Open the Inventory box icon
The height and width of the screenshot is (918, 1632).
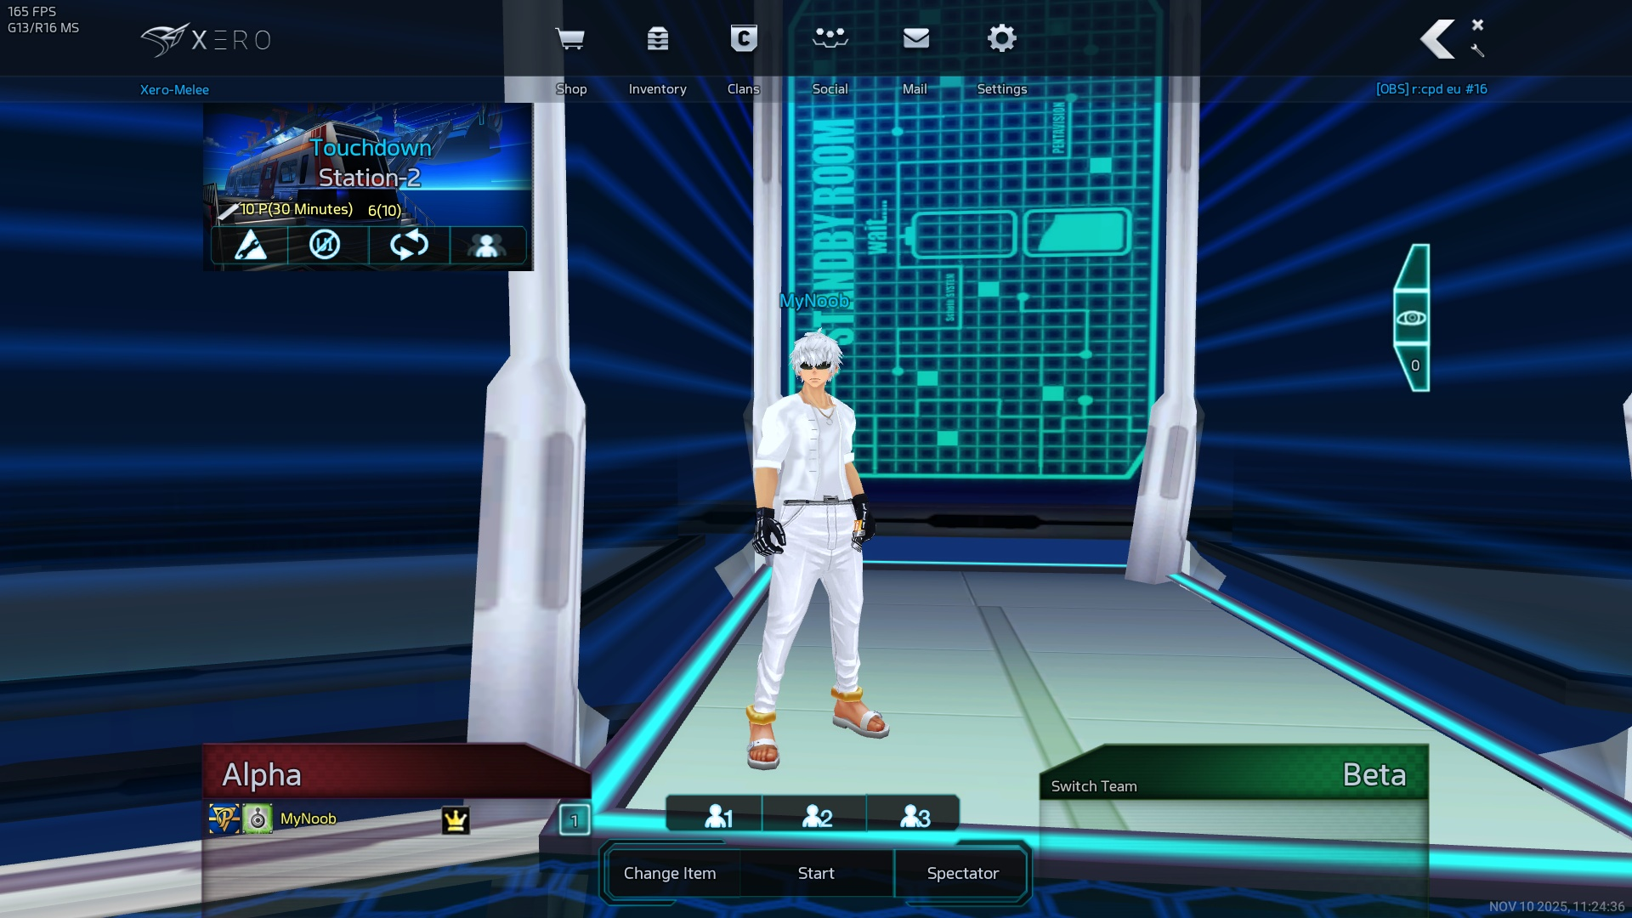(x=657, y=39)
